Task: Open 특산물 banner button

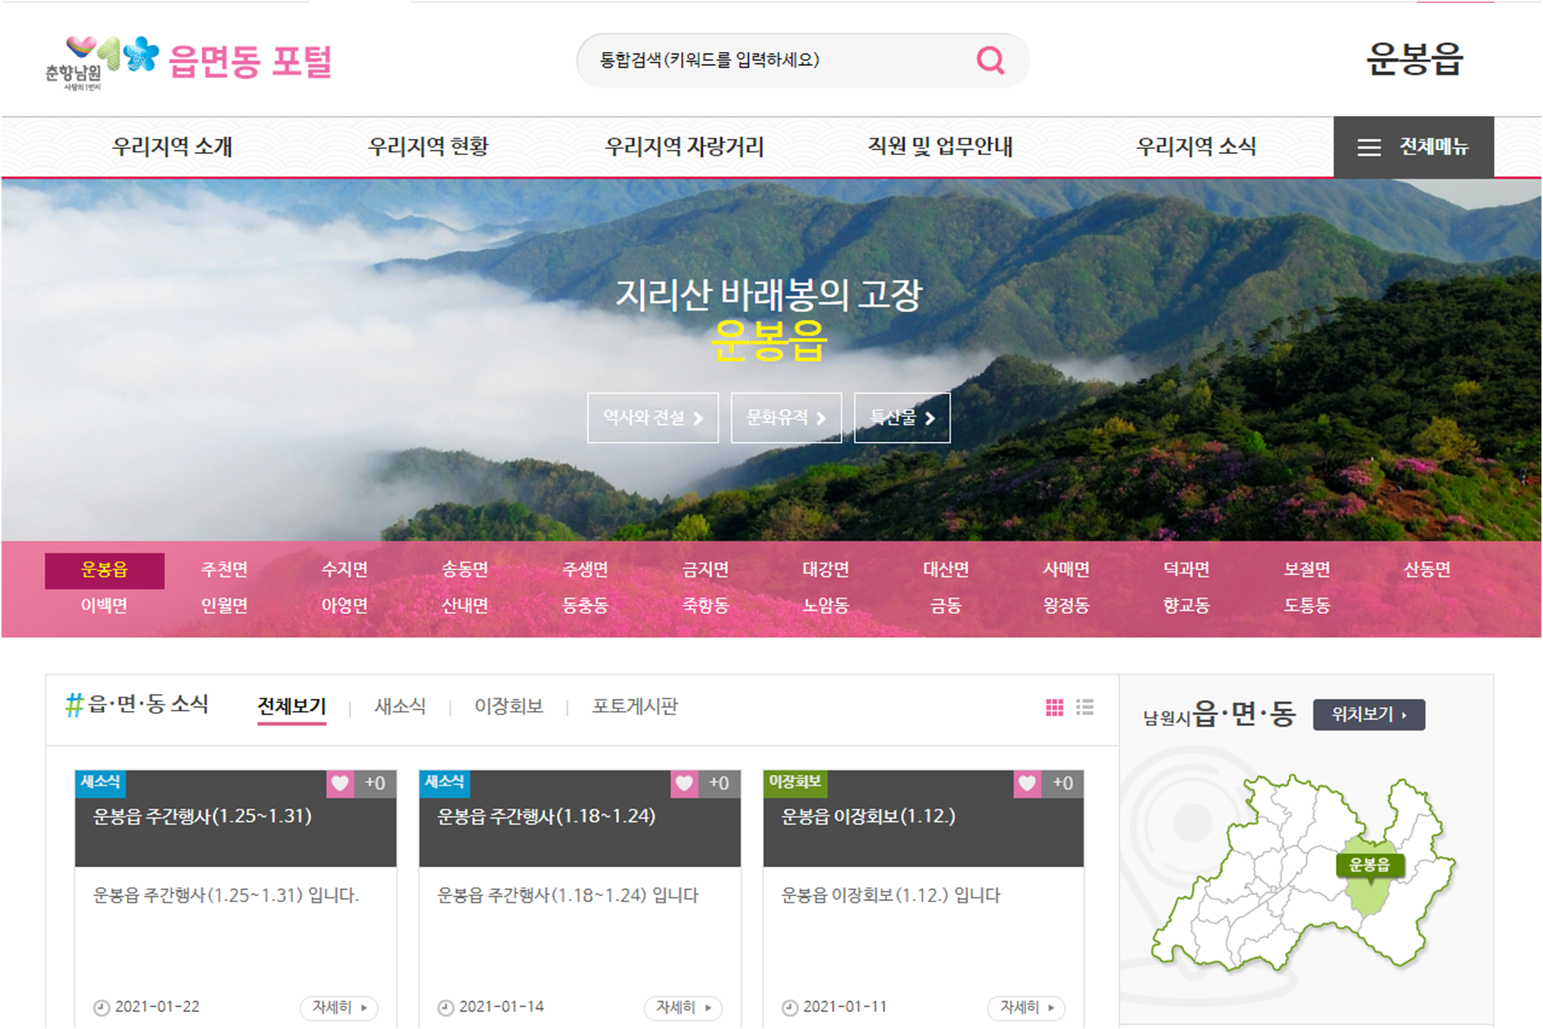Action: 902,418
